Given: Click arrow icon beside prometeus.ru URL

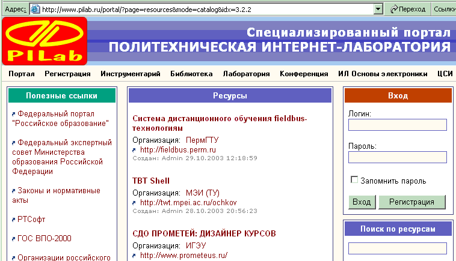Looking at the screenshot, I should click(x=134, y=256).
